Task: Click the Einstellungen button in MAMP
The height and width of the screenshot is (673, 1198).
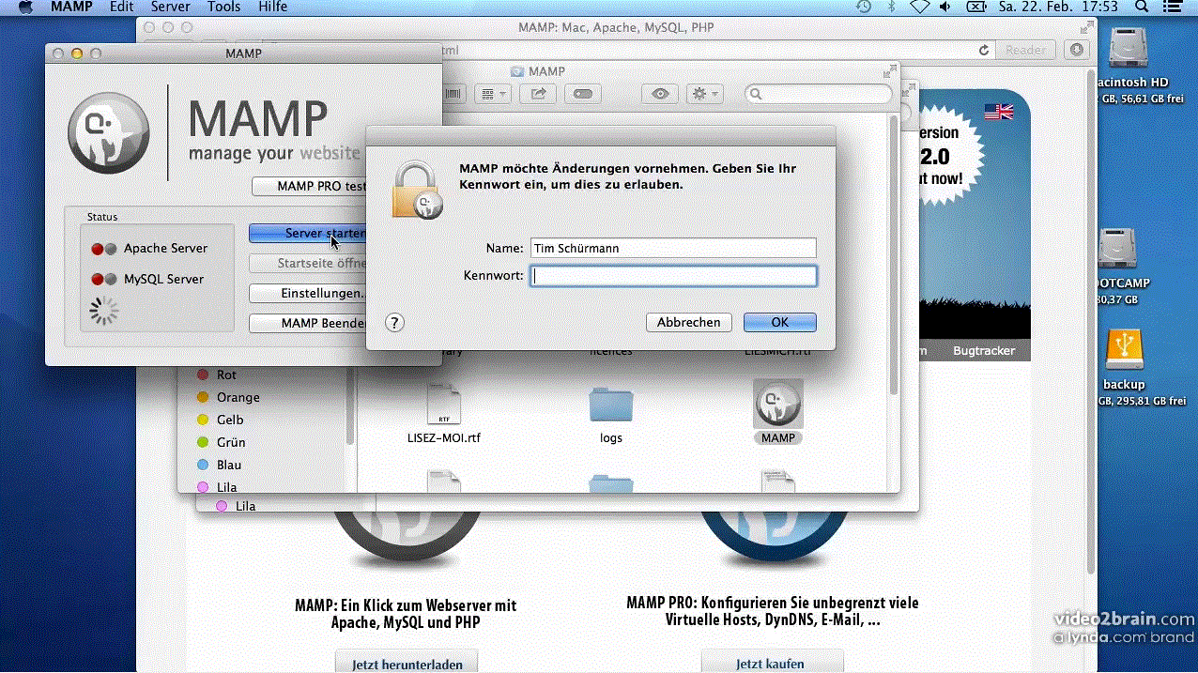Action: coord(309,293)
